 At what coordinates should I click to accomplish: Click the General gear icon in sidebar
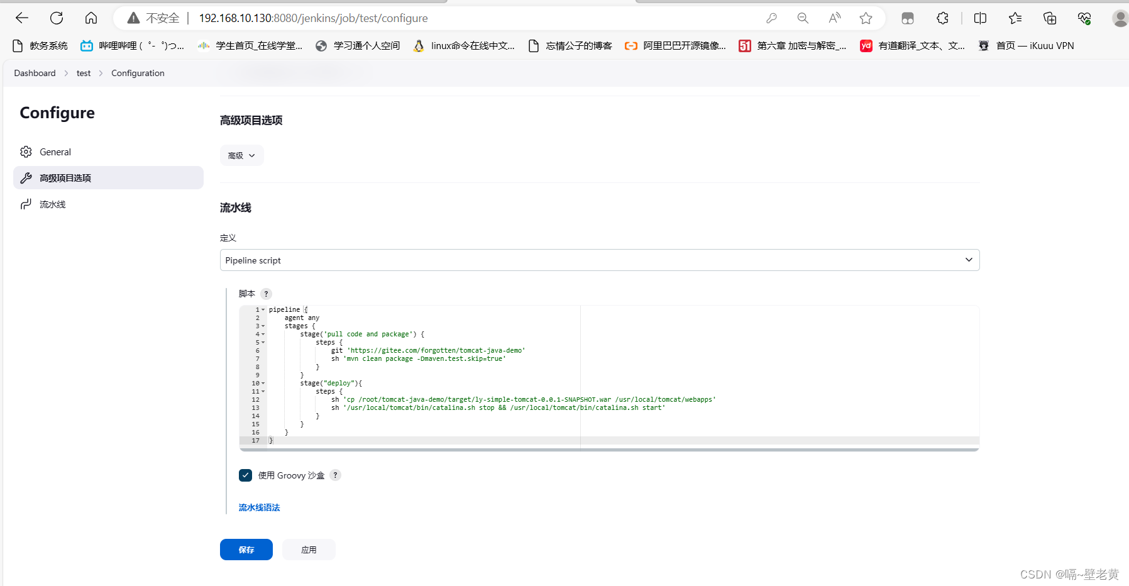click(x=26, y=152)
